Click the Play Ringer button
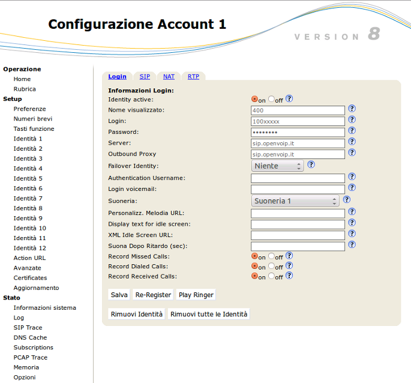The image size is (411, 383). point(196,295)
